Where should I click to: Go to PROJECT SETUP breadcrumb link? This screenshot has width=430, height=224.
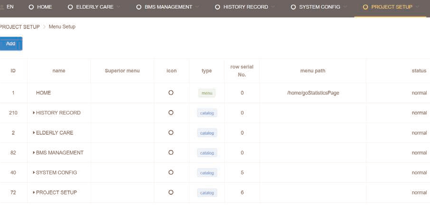tap(19, 27)
